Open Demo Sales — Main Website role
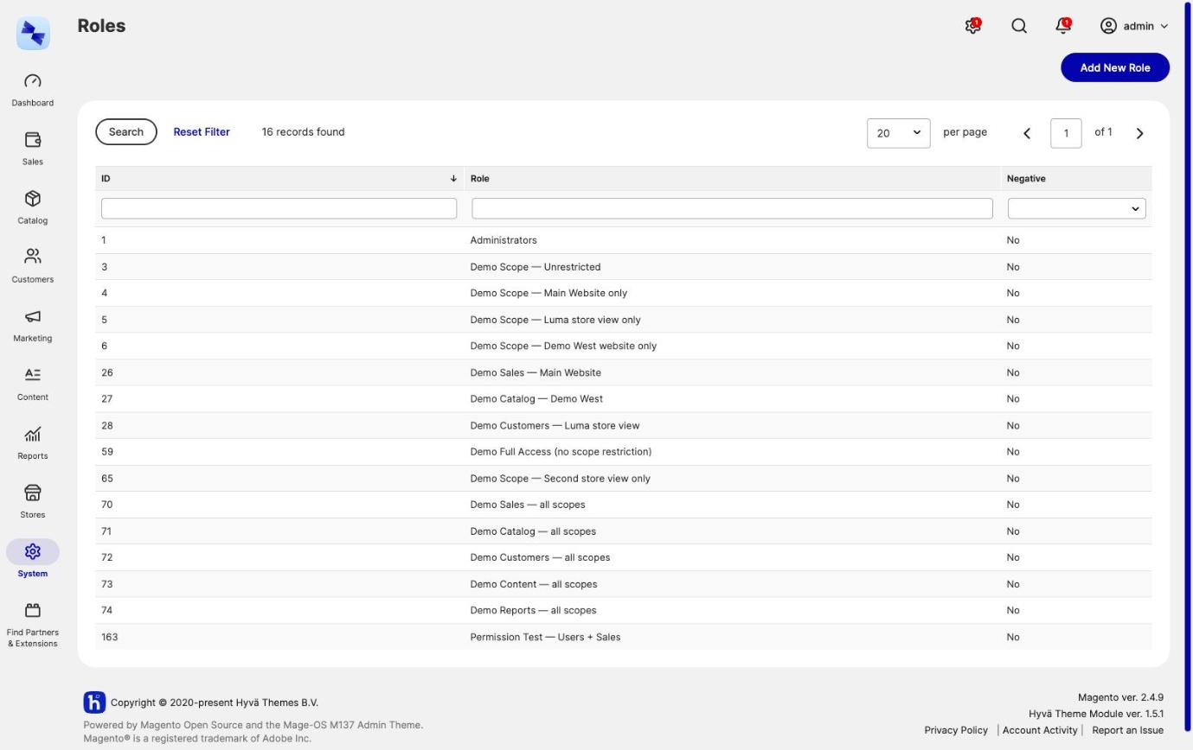 click(623, 372)
